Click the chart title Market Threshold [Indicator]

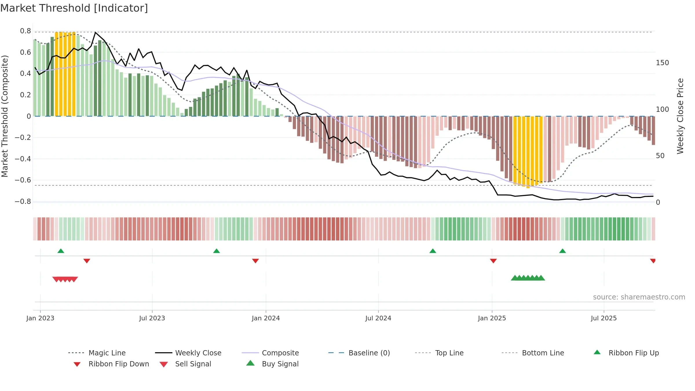click(x=74, y=8)
